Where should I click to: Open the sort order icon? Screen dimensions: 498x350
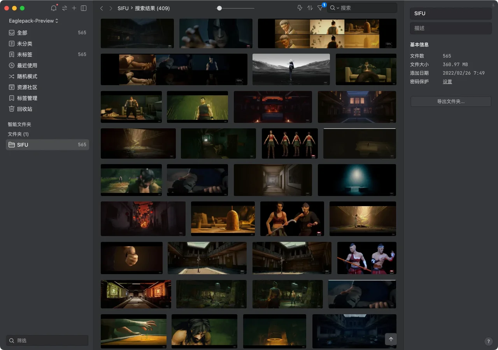310,8
